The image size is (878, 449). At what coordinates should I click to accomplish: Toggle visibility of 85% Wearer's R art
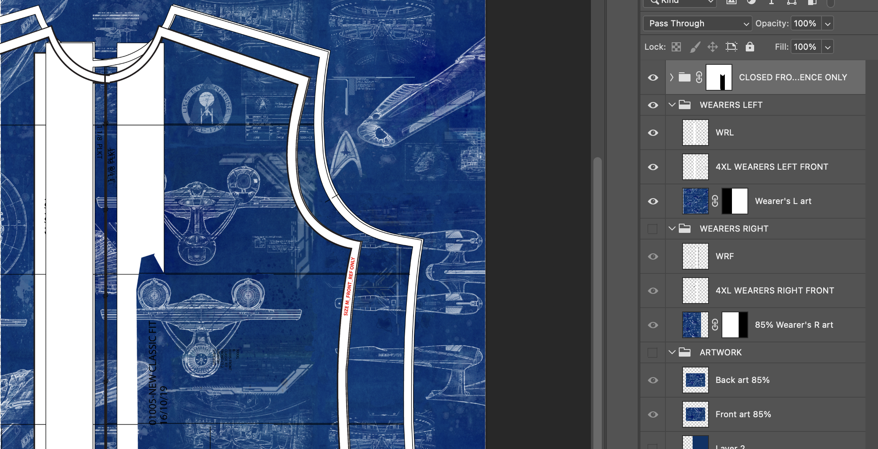pyautogui.click(x=653, y=325)
